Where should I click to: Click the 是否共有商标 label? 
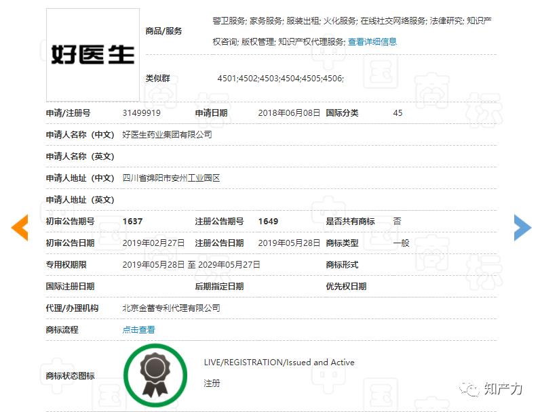point(350,222)
